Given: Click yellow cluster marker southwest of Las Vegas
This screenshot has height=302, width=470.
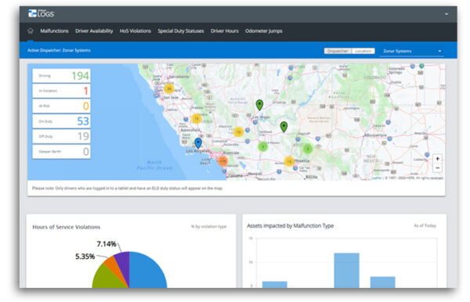Looking at the screenshot, I should point(238,131).
